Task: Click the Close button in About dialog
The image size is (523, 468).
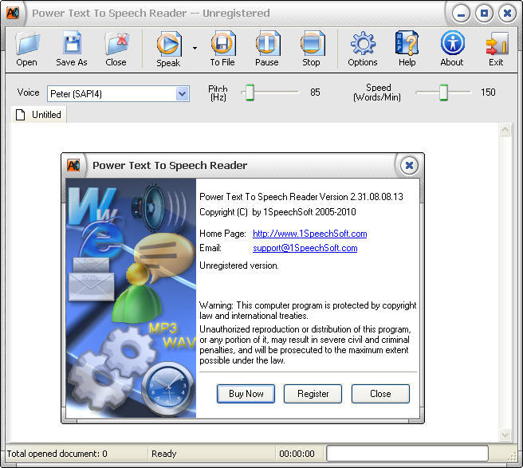Action: (380, 394)
